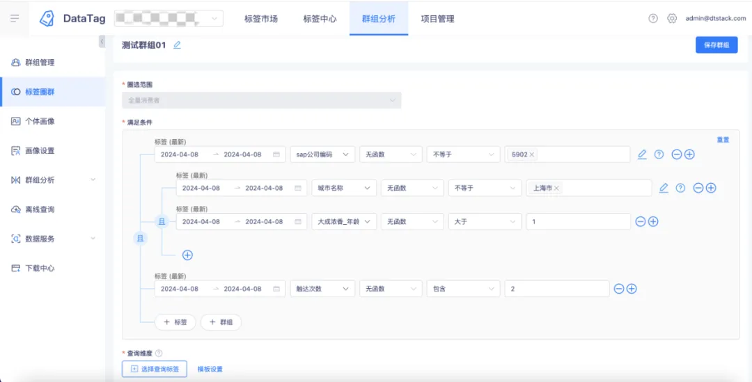The image size is (752, 382).
Task: Remove the 5902 tag value
Action: coord(532,154)
